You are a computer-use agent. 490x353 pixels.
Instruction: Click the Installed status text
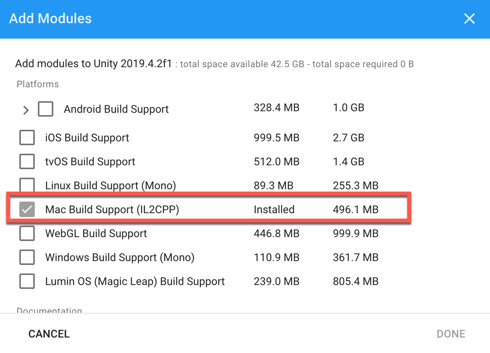click(x=274, y=210)
